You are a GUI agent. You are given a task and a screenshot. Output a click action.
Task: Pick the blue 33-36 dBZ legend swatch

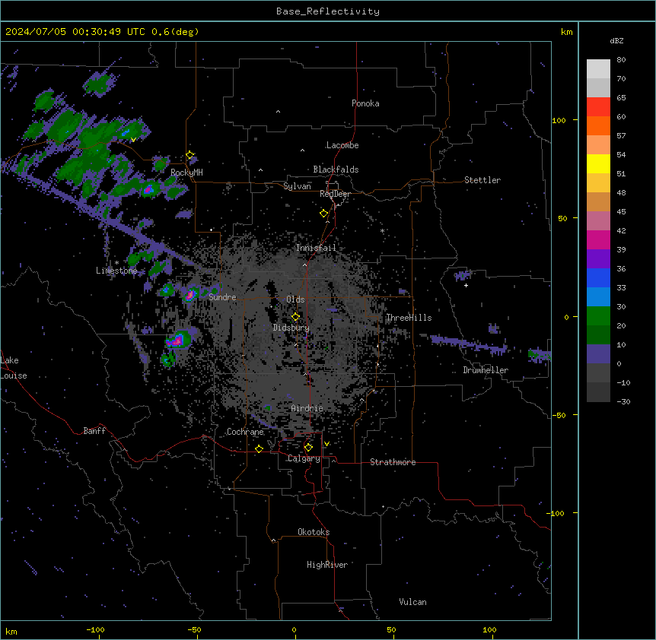[x=598, y=277]
